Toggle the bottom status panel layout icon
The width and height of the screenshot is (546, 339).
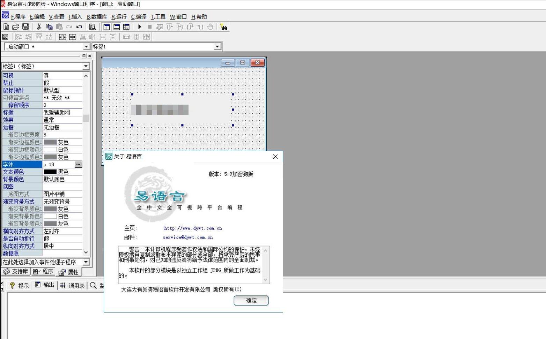(x=117, y=27)
